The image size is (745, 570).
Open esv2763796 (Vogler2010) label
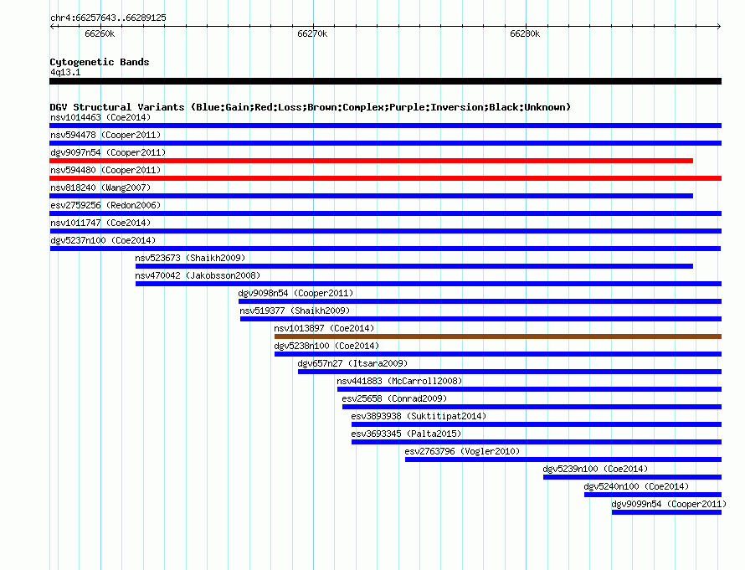click(462, 451)
